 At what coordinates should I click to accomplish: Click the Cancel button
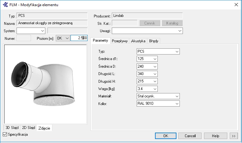pos(190,136)
